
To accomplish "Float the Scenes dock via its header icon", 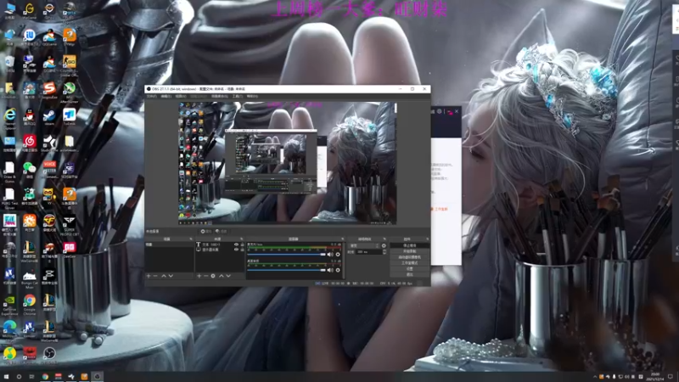I will click(191, 239).
